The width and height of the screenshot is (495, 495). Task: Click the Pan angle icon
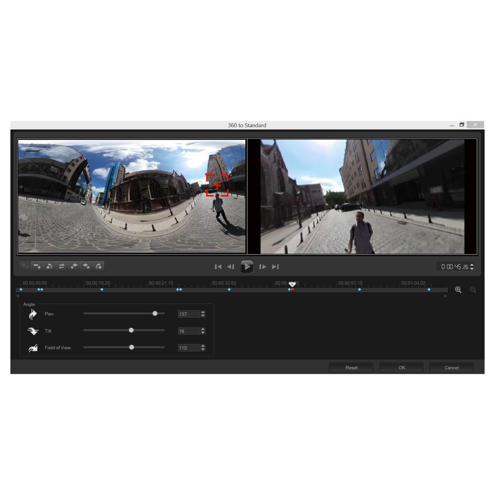point(33,314)
